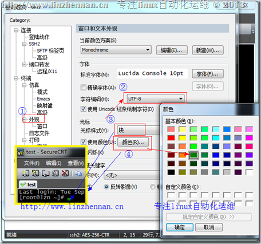Open 光标样式 dropdown showing 块

(x=139, y=131)
